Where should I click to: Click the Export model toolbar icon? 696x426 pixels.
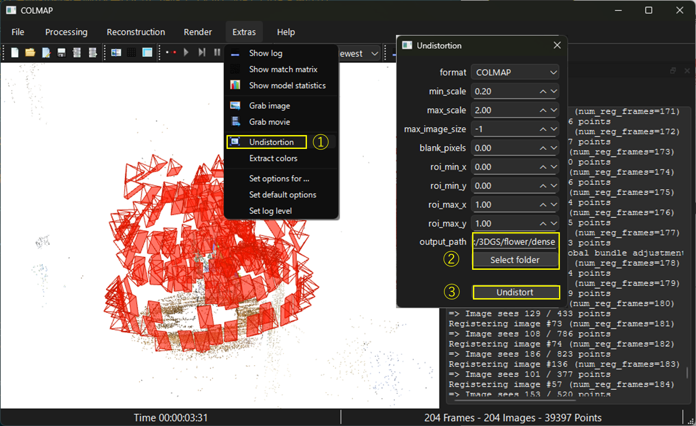[x=93, y=53]
